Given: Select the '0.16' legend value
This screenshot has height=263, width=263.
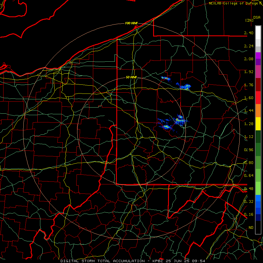Looking at the screenshot, I should point(249,214).
